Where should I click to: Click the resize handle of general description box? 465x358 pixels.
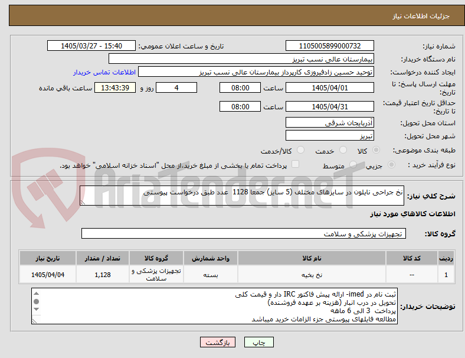tap(83, 203)
